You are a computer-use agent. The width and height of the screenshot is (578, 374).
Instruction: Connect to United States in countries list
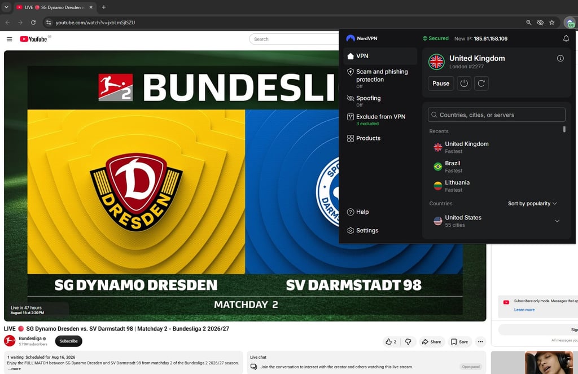pyautogui.click(x=494, y=221)
